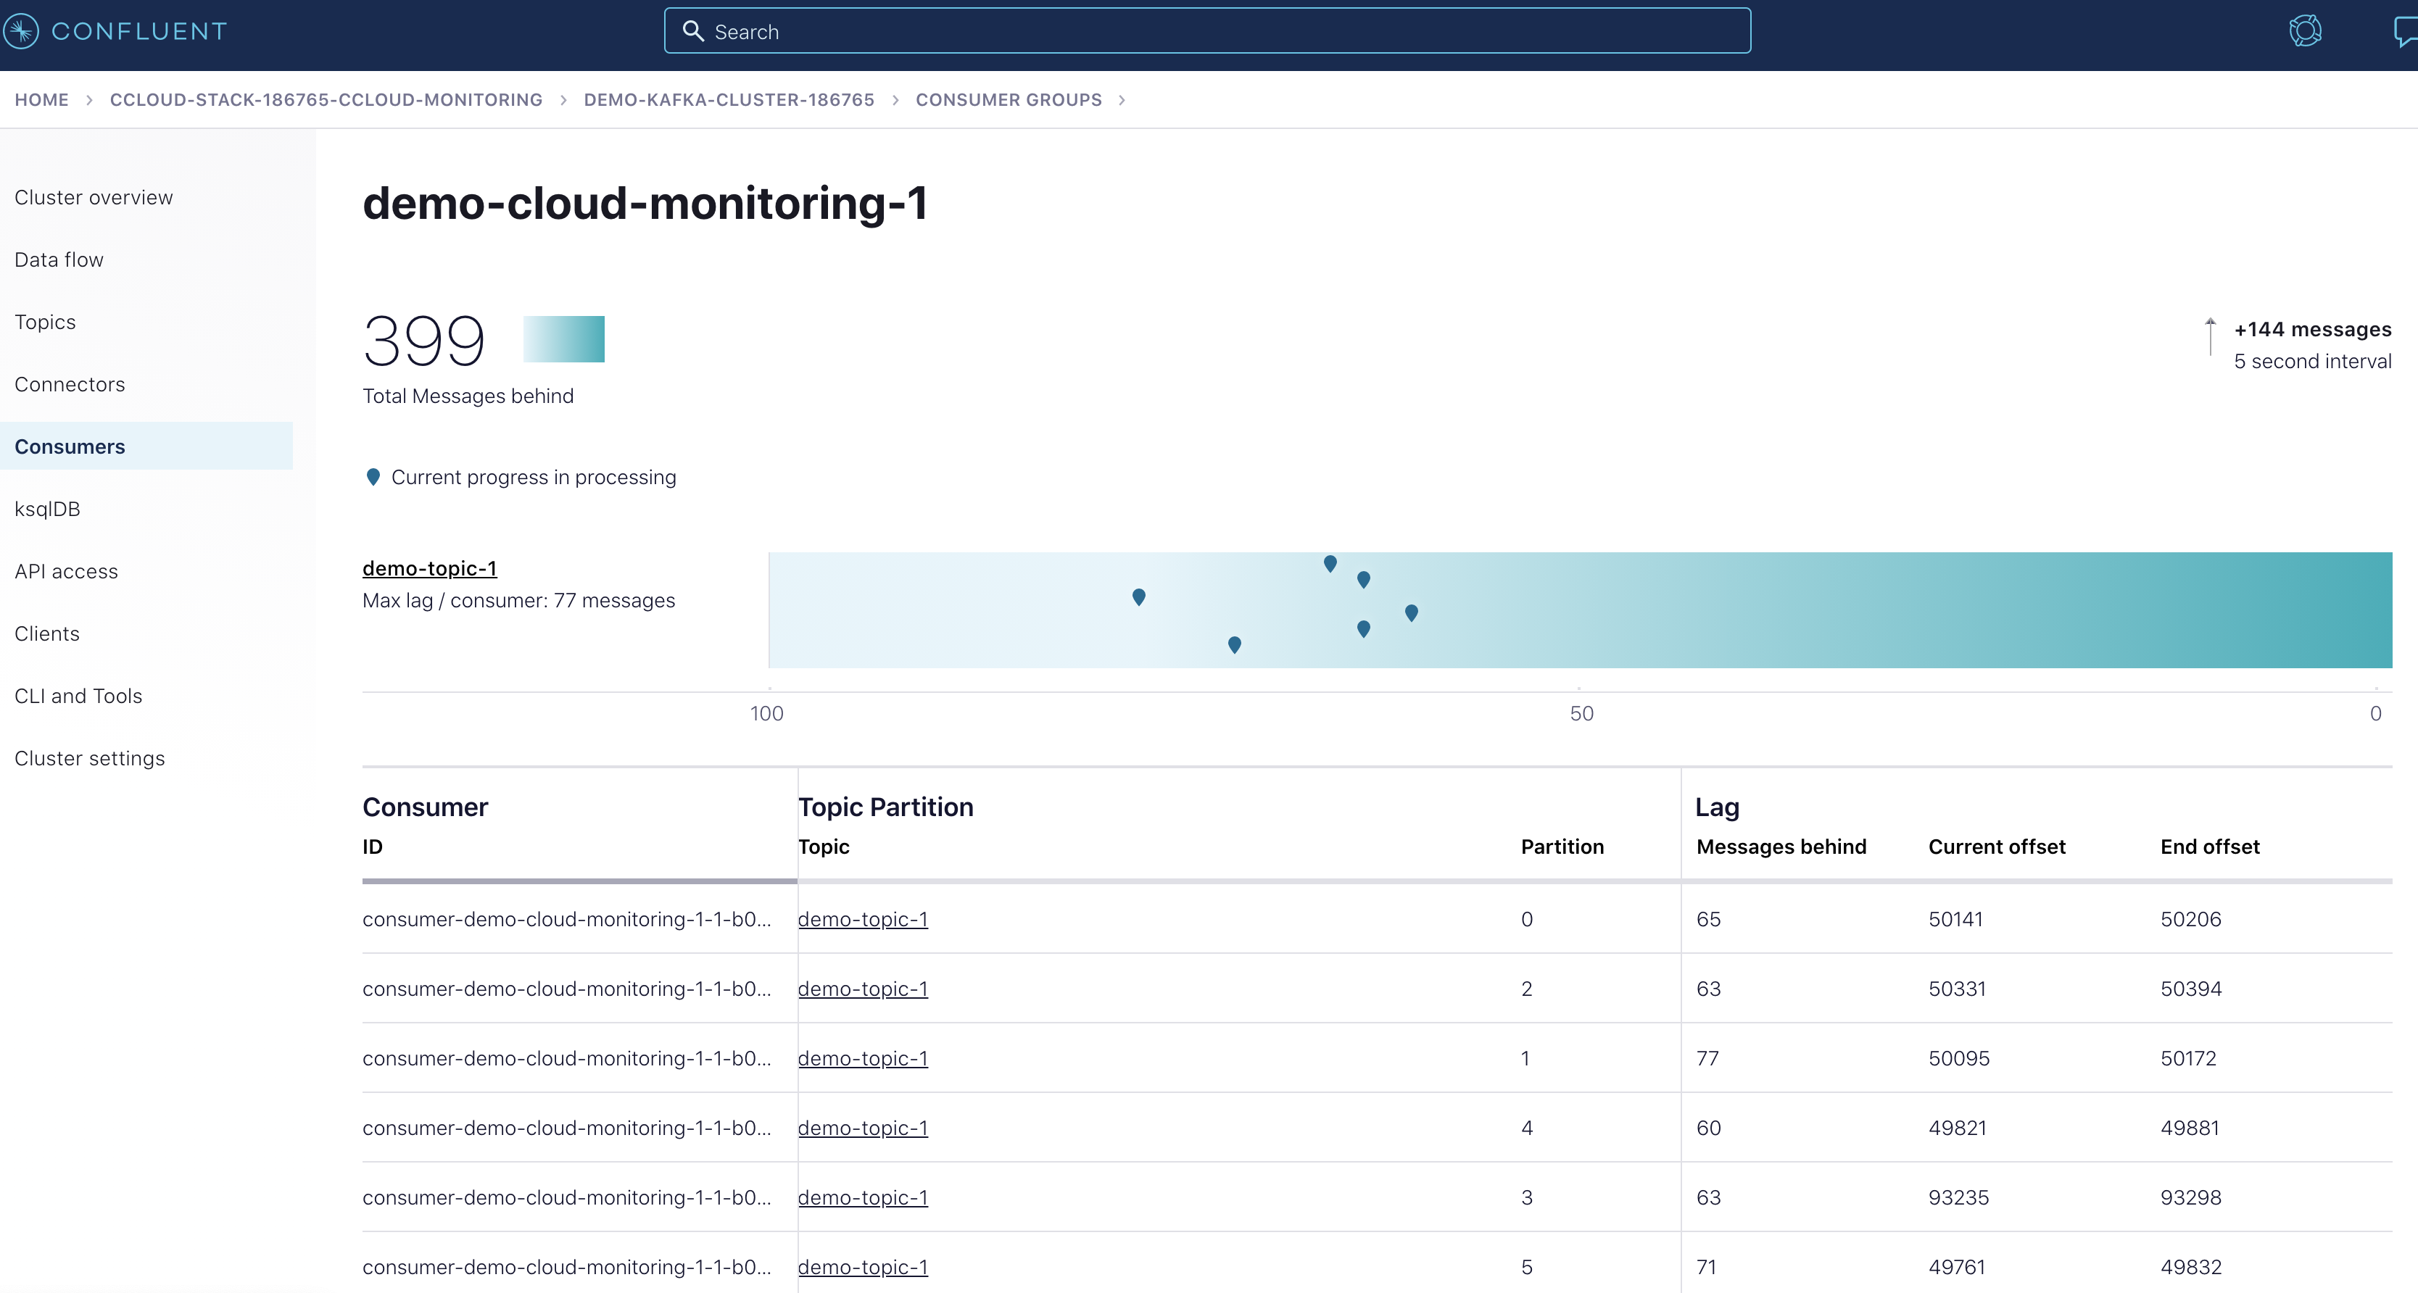Click the demo-topic-1 link partition 0

(864, 919)
